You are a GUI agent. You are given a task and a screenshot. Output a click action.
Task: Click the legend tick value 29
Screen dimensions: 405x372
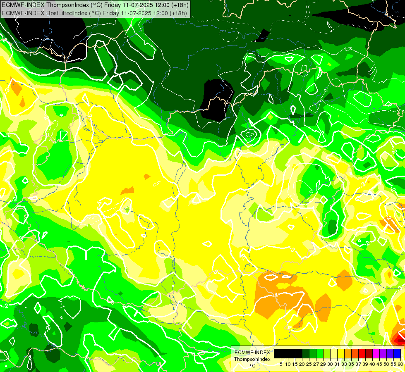click(324, 364)
